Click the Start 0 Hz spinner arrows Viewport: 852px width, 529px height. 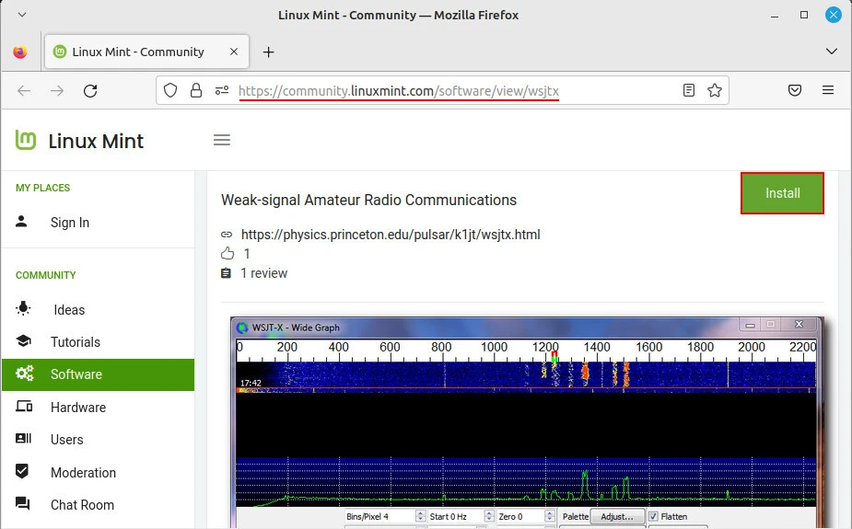tap(489, 516)
